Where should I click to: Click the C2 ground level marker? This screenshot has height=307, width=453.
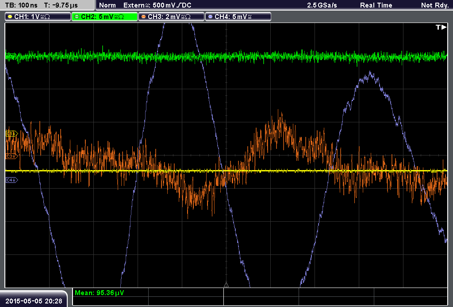pos(11,57)
